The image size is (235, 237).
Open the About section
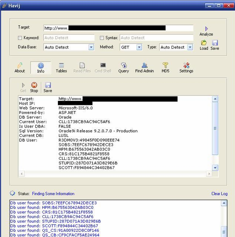click(20, 68)
